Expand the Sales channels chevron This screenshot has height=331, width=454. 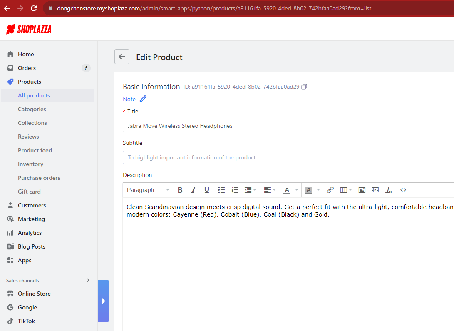88,280
